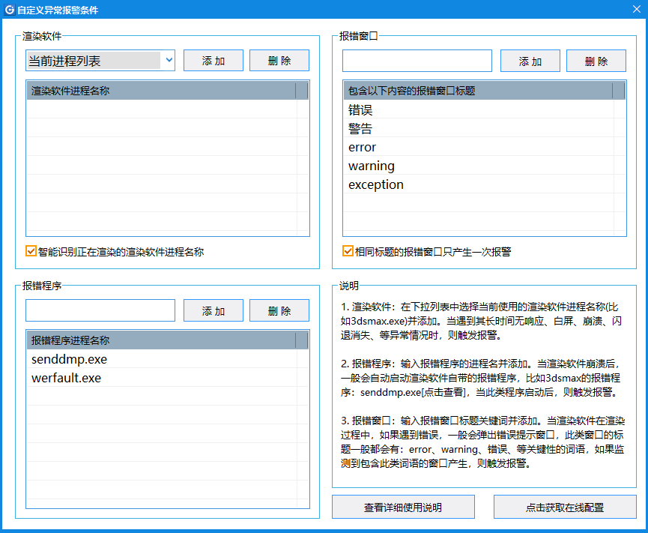Click 添加 button in 报错程序 section

tap(214, 310)
